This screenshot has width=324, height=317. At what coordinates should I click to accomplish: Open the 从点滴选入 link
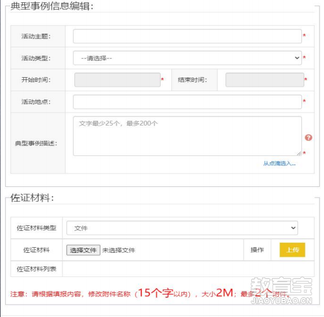click(x=279, y=163)
